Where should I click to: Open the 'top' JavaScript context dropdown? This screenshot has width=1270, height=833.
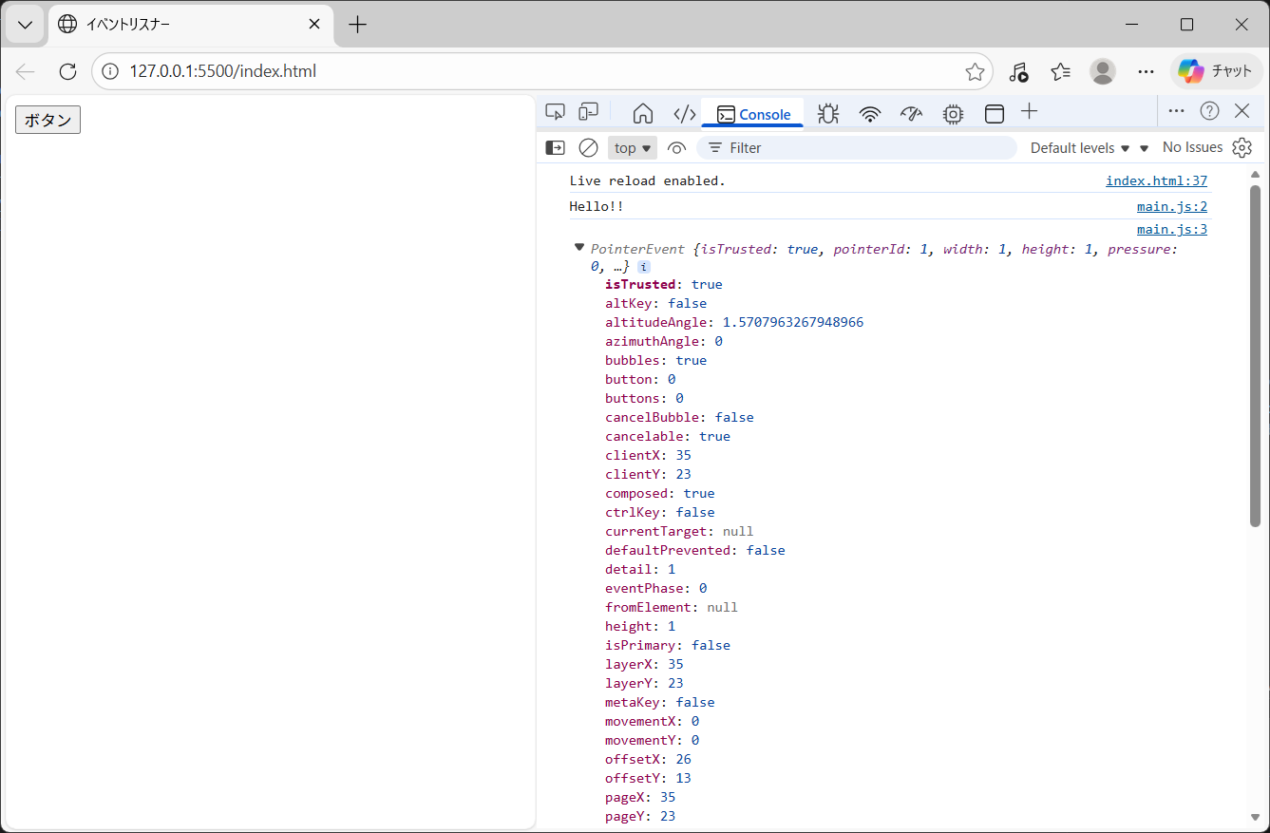pos(633,147)
